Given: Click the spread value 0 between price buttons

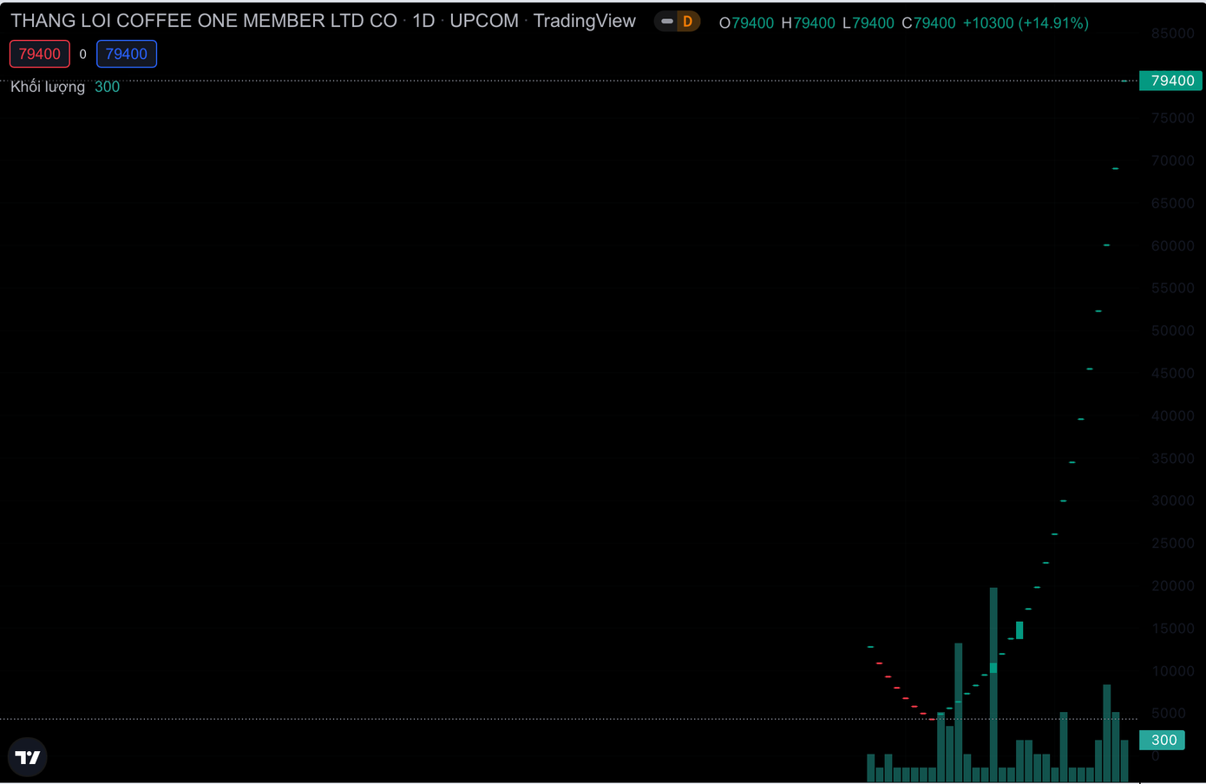Looking at the screenshot, I should pos(83,54).
